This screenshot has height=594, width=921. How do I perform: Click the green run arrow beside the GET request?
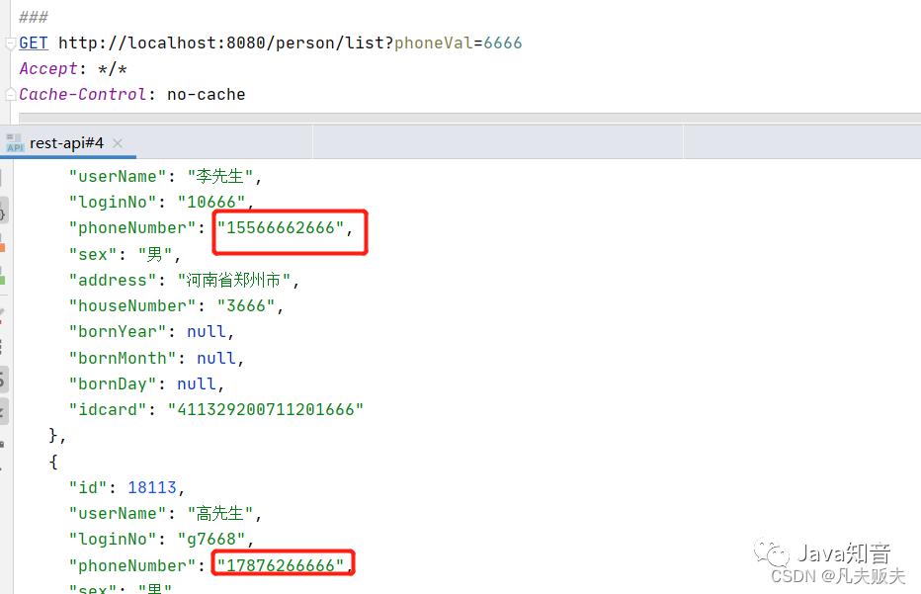pos(8,42)
